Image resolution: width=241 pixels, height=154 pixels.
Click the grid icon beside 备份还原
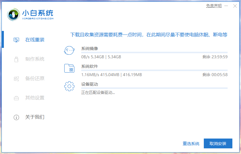point(16,79)
